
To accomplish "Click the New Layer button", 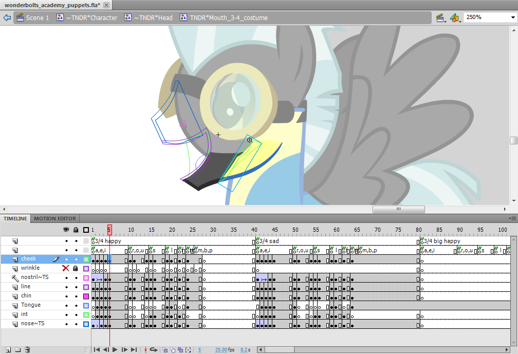I will 8,350.
